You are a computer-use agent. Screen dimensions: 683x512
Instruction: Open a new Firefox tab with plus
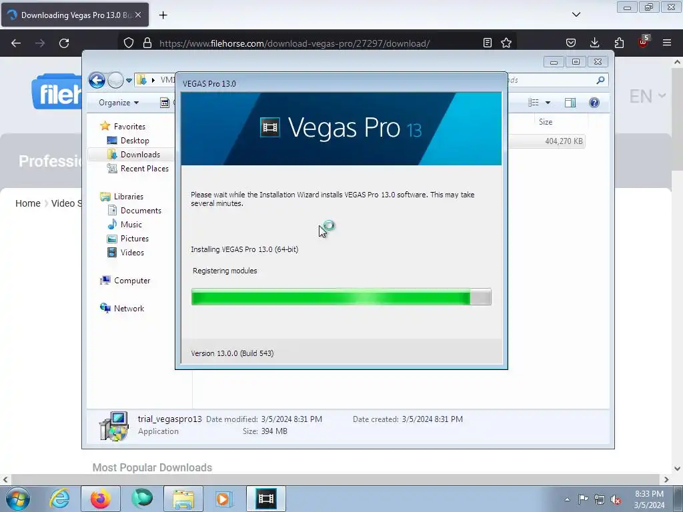tap(163, 15)
